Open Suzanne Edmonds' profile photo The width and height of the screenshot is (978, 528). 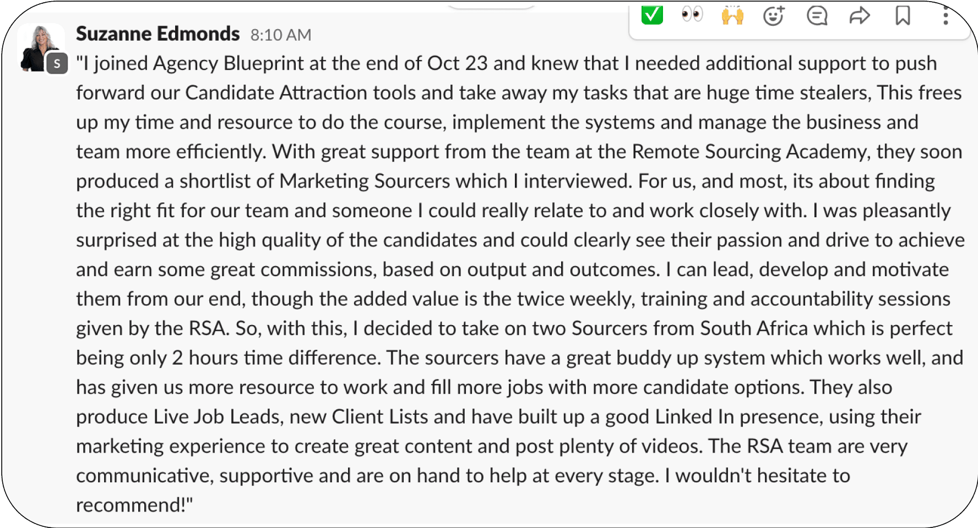(x=41, y=48)
